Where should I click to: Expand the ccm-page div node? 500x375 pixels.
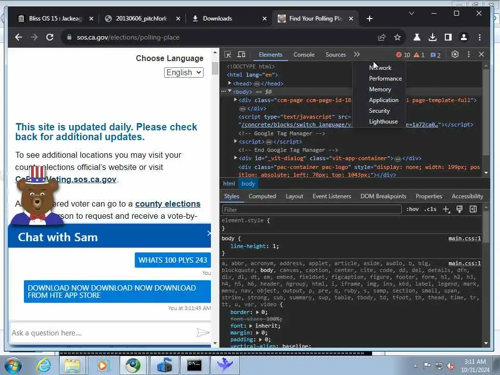click(235, 100)
